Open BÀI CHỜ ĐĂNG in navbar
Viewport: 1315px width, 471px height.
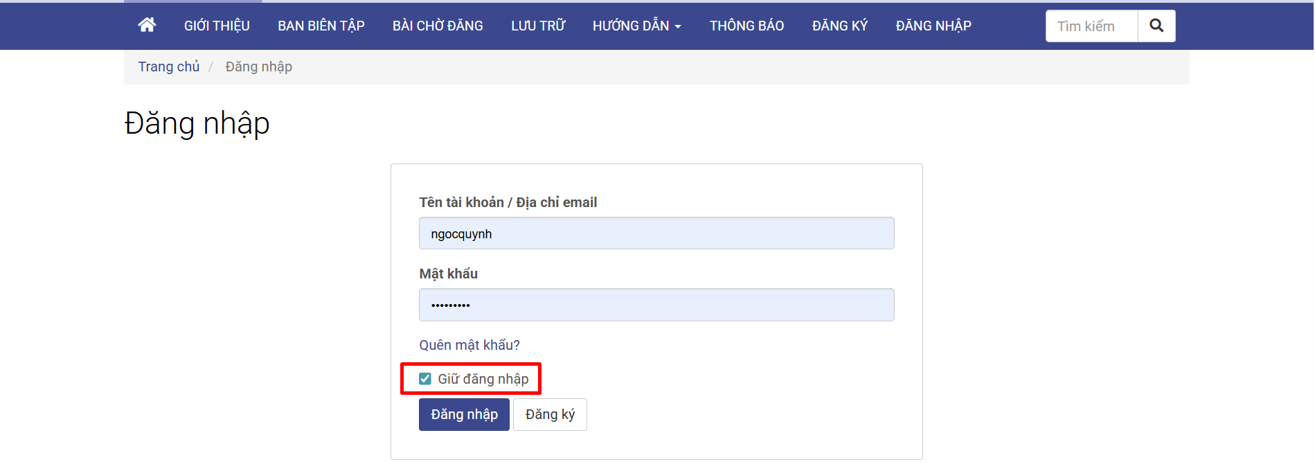pyautogui.click(x=438, y=26)
